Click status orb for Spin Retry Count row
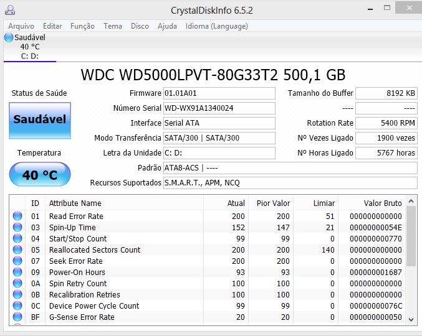422x336 pixels. (x=17, y=283)
